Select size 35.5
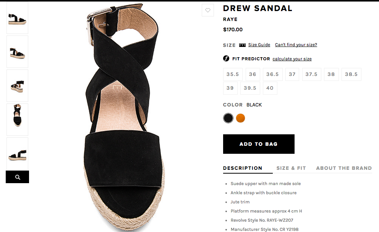Image resolution: width=379 pixels, height=232 pixels. coord(233,74)
